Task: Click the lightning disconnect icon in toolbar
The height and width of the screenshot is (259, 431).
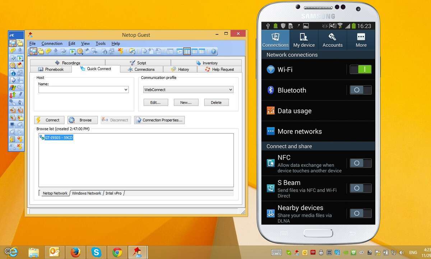Action: tap(120, 51)
